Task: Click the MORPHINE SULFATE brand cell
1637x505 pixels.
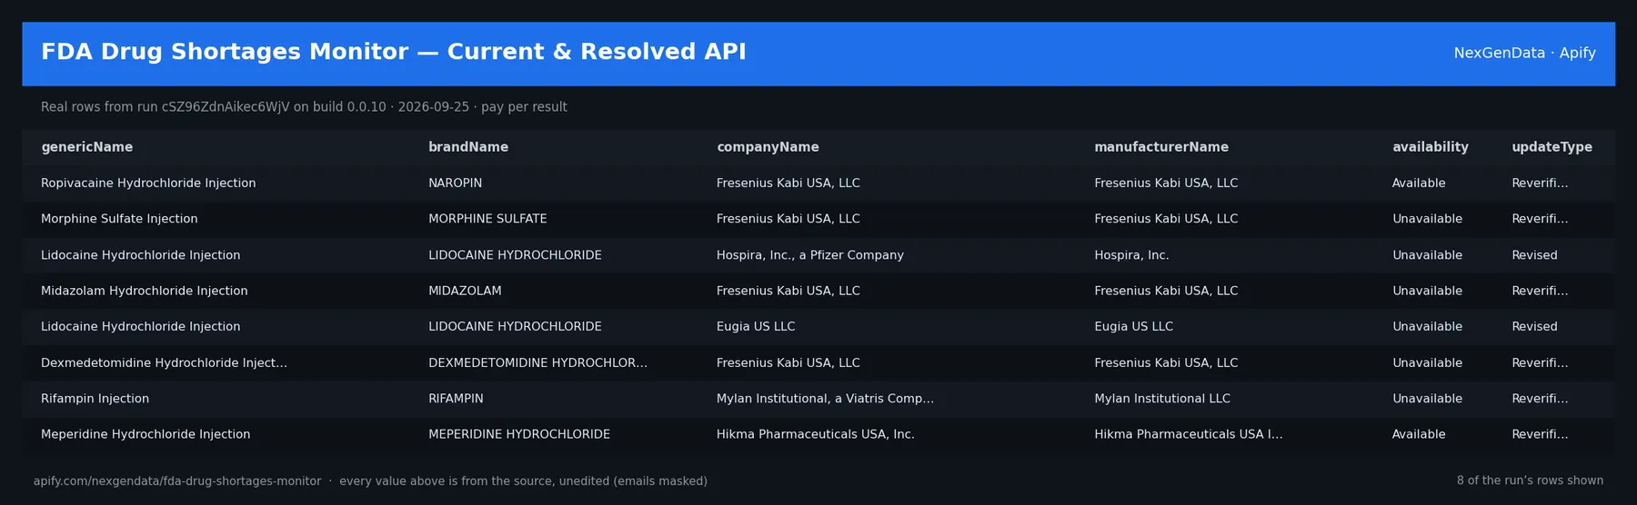Action: point(487,219)
